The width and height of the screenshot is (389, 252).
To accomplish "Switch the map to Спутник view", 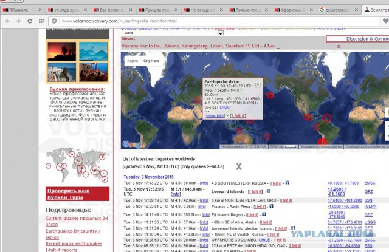I will tap(151, 61).
